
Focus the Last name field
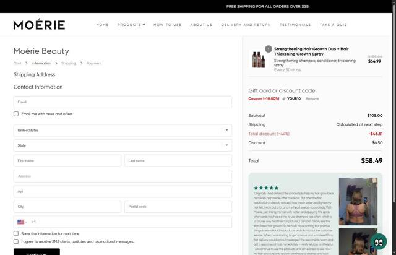tap(178, 161)
